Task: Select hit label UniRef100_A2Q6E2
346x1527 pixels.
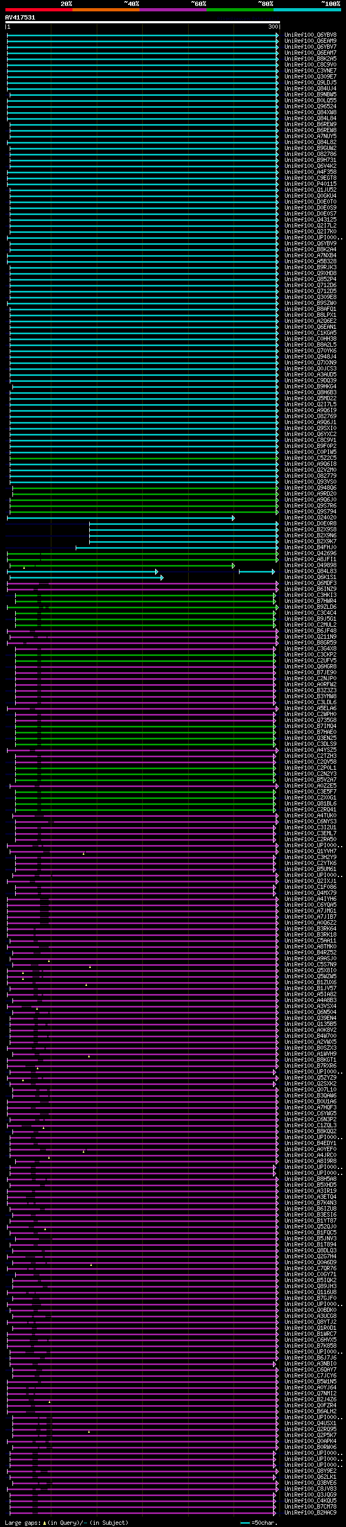Action: pos(310,321)
